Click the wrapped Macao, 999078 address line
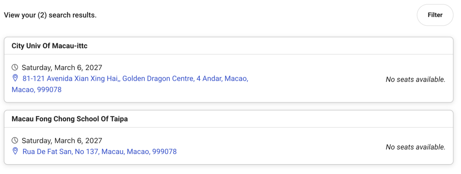The height and width of the screenshot is (174, 461). pos(37,90)
